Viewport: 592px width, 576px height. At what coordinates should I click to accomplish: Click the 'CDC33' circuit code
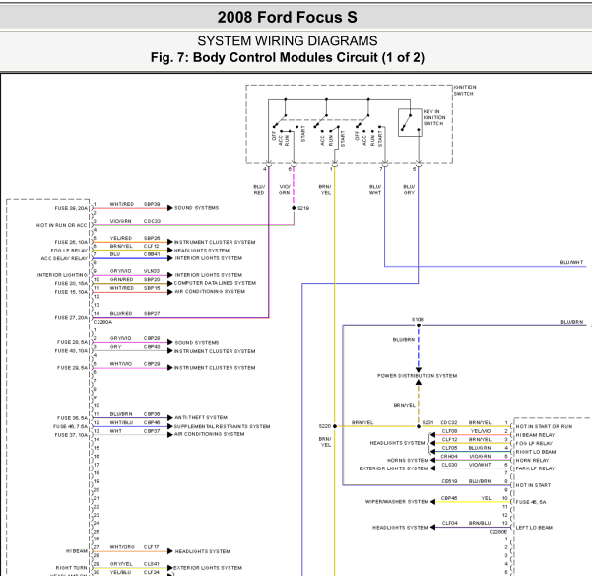tap(152, 221)
